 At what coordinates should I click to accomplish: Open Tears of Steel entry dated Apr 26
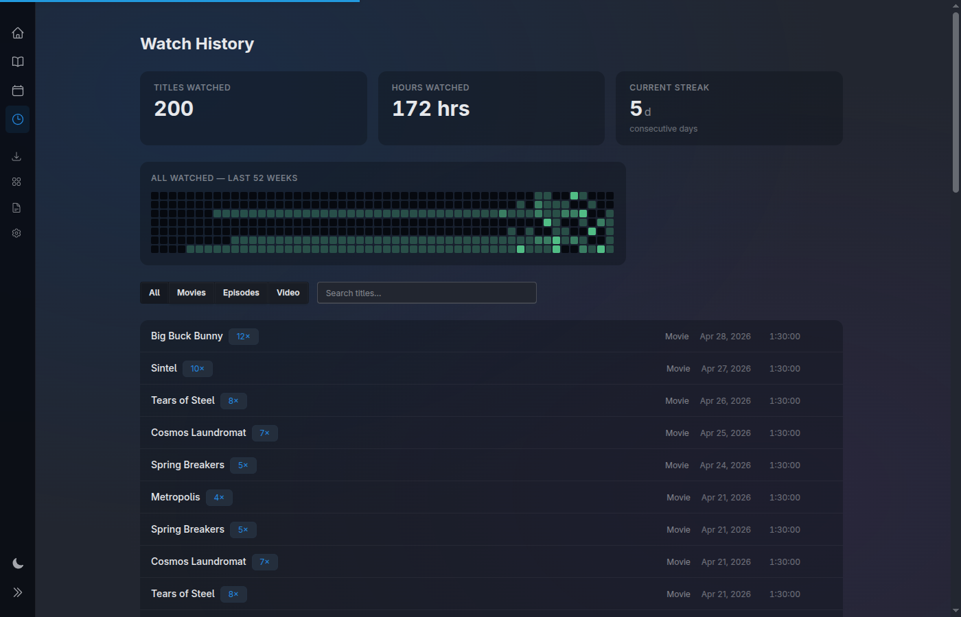click(491, 400)
